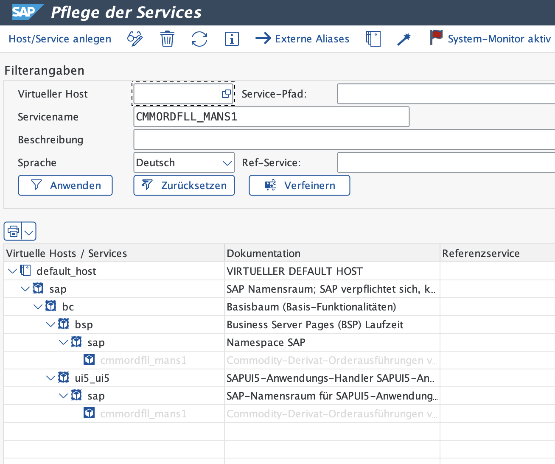
Task: Select cmmordfll_mans1 under ui5_ui5/sap
Action: pyautogui.click(x=143, y=414)
